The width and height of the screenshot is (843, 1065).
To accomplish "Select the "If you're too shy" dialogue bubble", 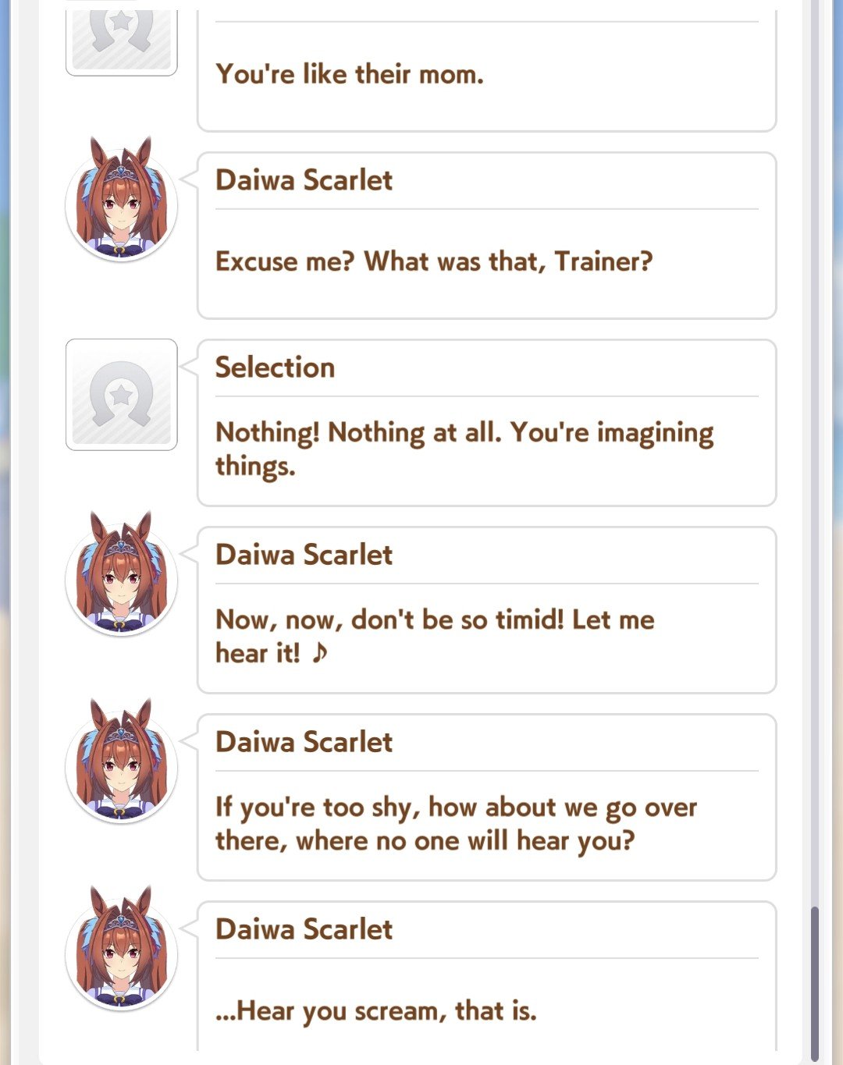I will [x=487, y=797].
